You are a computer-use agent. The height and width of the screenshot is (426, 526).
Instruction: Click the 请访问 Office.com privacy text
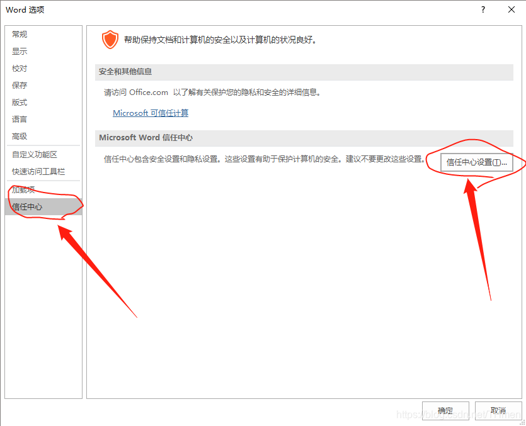pos(212,92)
